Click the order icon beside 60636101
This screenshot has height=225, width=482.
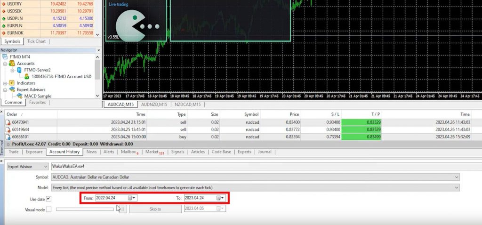click(8, 137)
